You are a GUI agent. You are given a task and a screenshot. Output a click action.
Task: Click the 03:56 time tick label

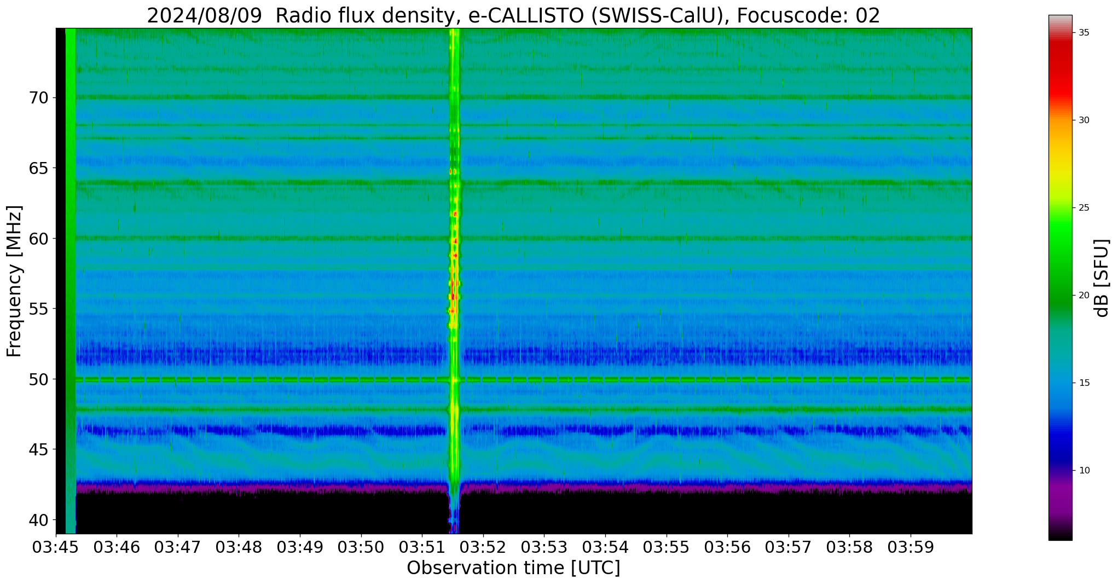click(727, 547)
